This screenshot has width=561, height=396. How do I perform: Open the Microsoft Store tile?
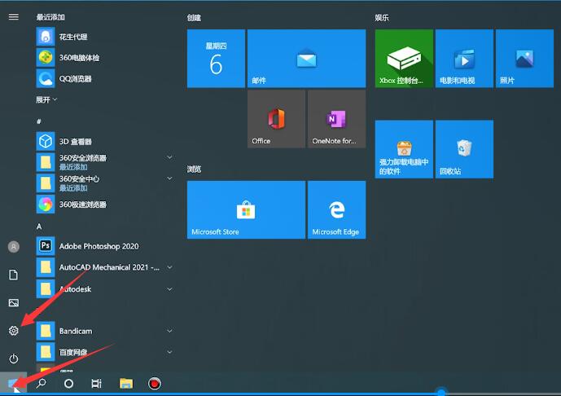(246, 210)
